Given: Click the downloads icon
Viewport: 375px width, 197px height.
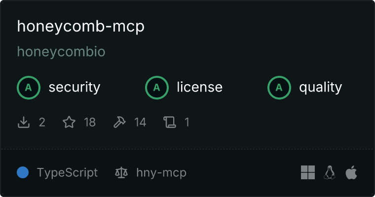Looking at the screenshot, I should [24, 122].
